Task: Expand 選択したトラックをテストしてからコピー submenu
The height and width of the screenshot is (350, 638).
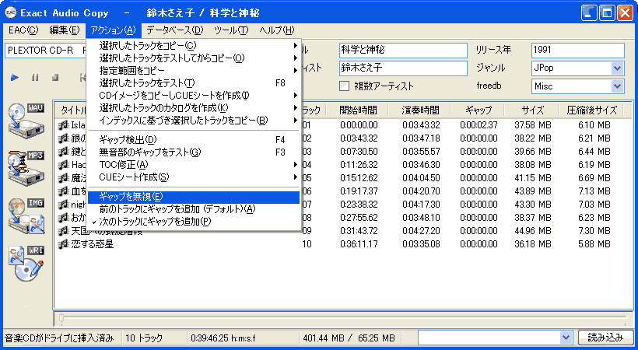Action: click(194, 58)
